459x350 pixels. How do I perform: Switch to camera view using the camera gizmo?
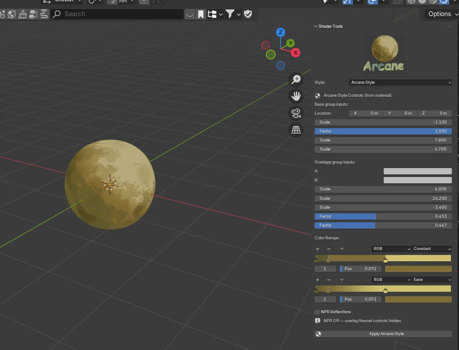click(296, 113)
